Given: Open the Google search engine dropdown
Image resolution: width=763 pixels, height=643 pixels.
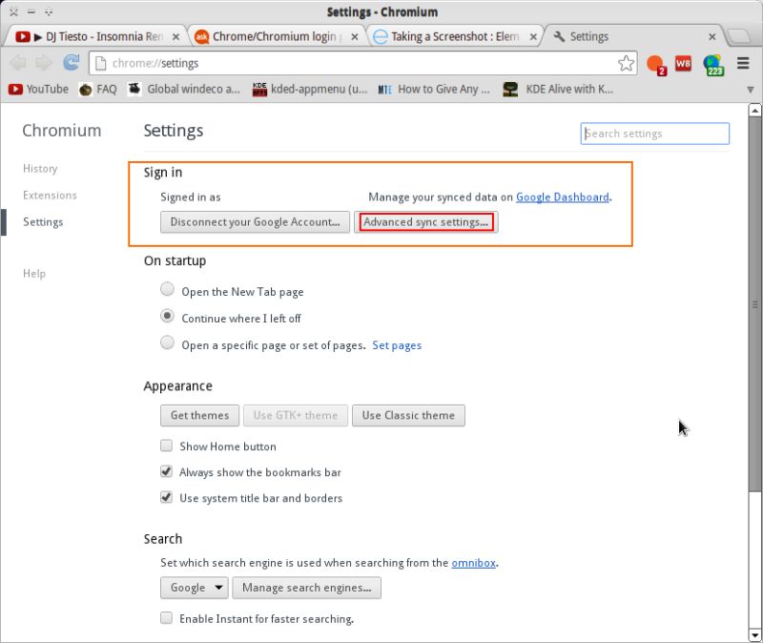Looking at the screenshot, I should coord(194,588).
